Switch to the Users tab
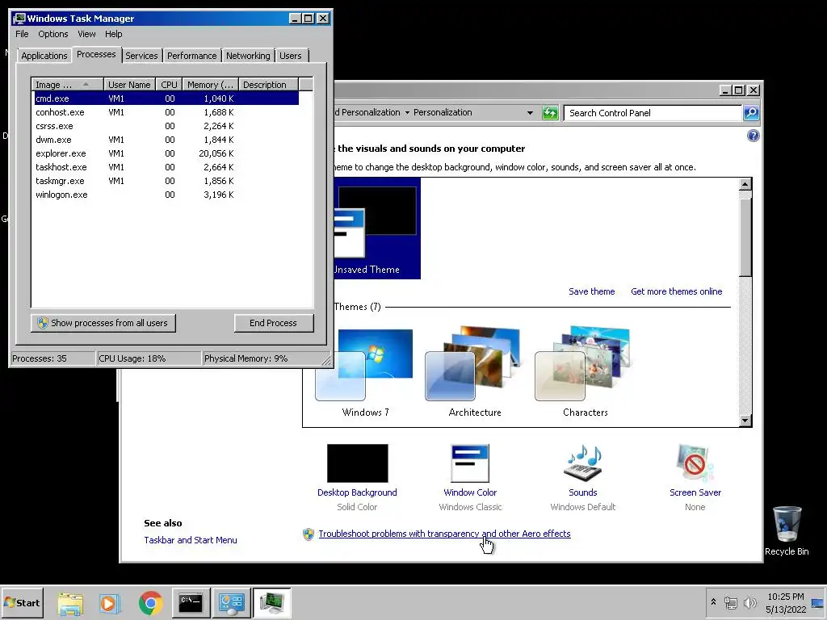 click(x=291, y=56)
